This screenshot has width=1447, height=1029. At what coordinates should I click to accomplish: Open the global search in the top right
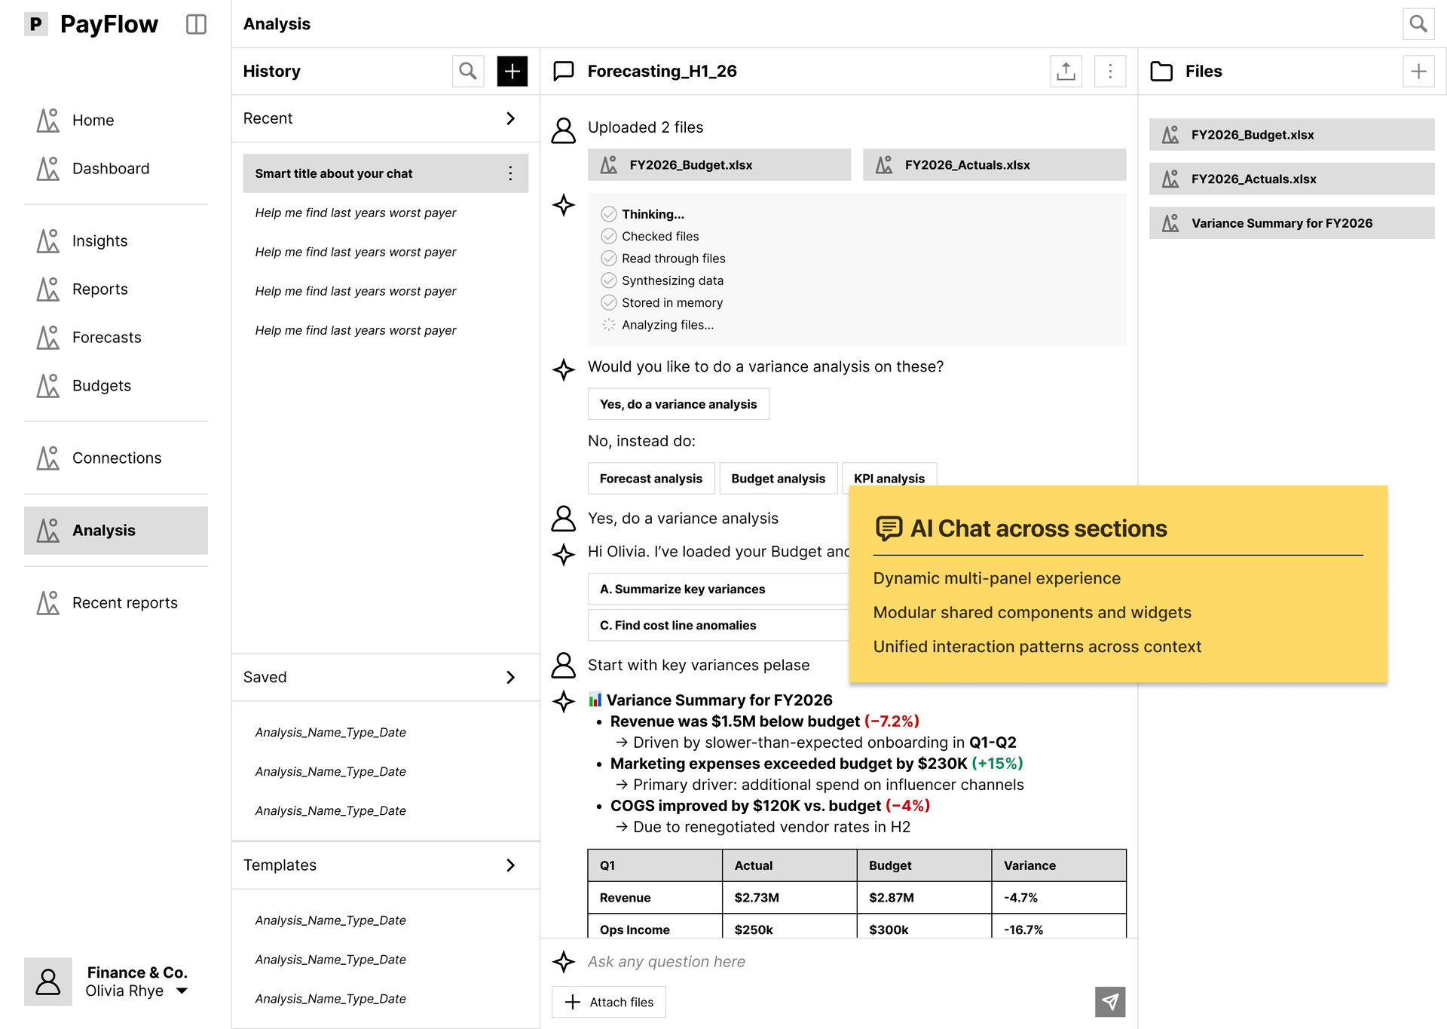pyautogui.click(x=1418, y=24)
